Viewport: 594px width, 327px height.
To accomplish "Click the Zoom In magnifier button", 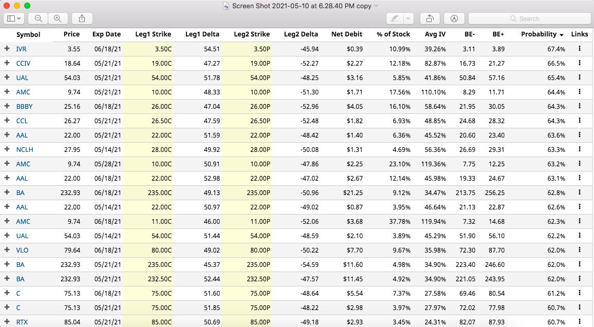I will pos(58,18).
